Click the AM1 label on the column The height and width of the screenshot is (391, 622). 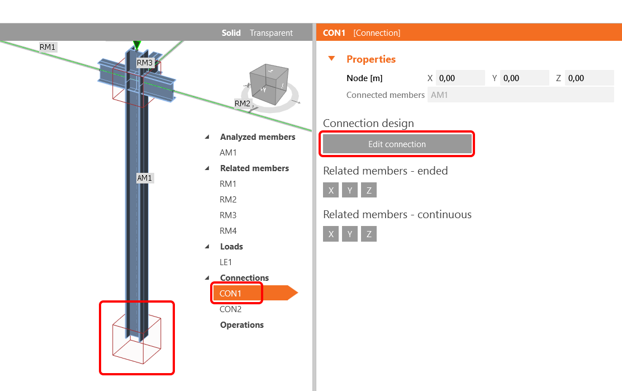[x=144, y=178]
